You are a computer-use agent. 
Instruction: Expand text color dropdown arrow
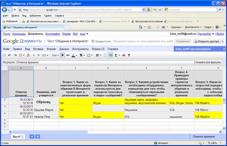click(x=77, y=55)
